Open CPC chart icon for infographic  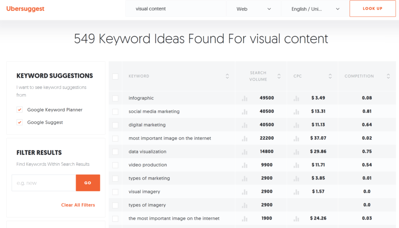coord(296,98)
